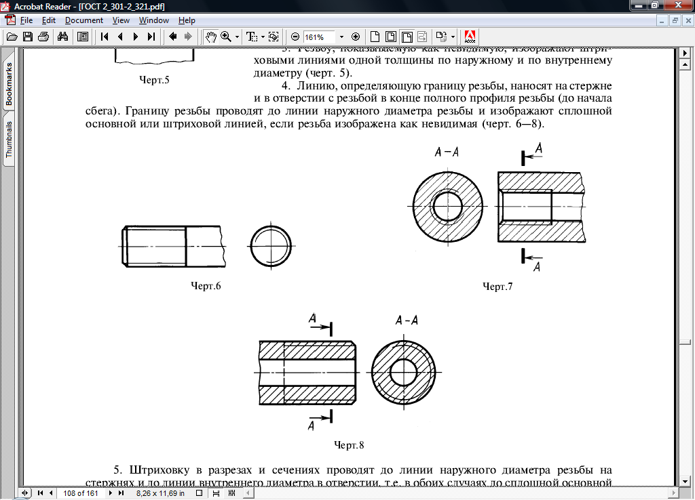Open the Help menu

pyautogui.click(x=187, y=20)
